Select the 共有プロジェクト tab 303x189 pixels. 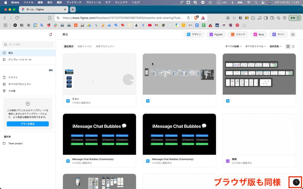point(105,46)
